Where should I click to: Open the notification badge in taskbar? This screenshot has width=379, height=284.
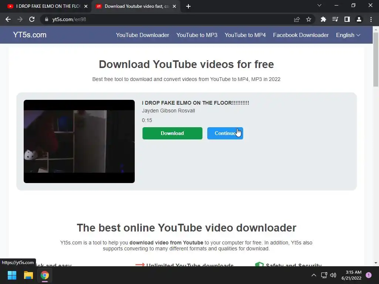tap(369, 275)
